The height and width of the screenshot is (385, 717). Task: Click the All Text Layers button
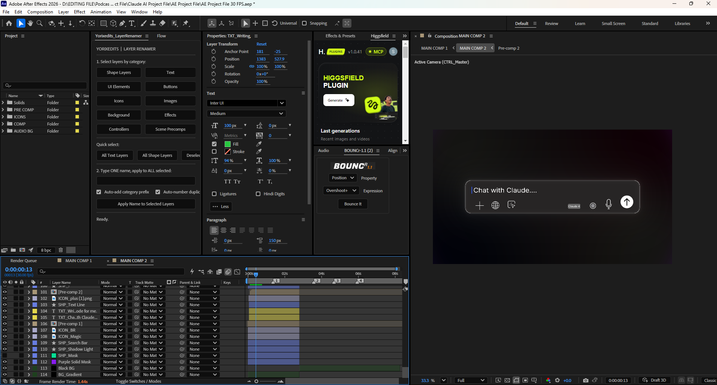pos(115,155)
